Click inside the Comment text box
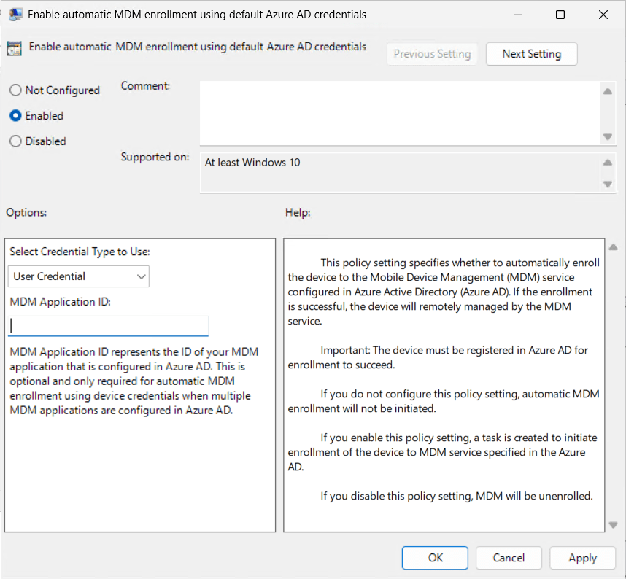The height and width of the screenshot is (579, 626). (x=399, y=112)
